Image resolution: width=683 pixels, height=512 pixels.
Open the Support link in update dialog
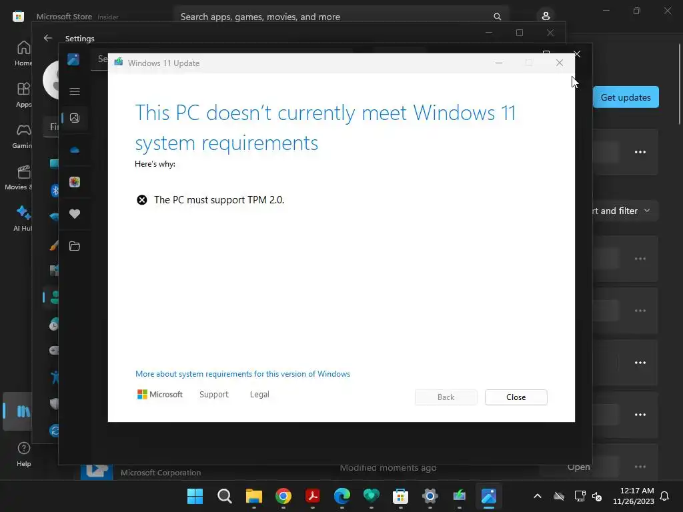214,395
